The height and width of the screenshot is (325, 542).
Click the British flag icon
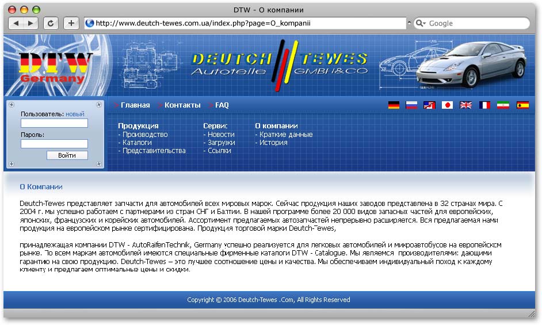click(466, 105)
